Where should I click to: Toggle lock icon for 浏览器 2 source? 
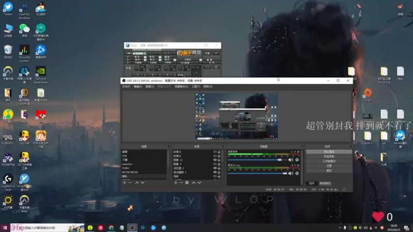click(219, 168)
